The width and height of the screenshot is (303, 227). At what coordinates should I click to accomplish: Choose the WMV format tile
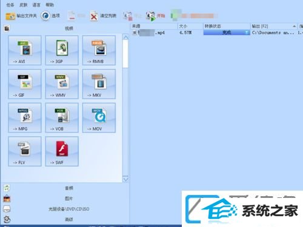tap(62, 84)
